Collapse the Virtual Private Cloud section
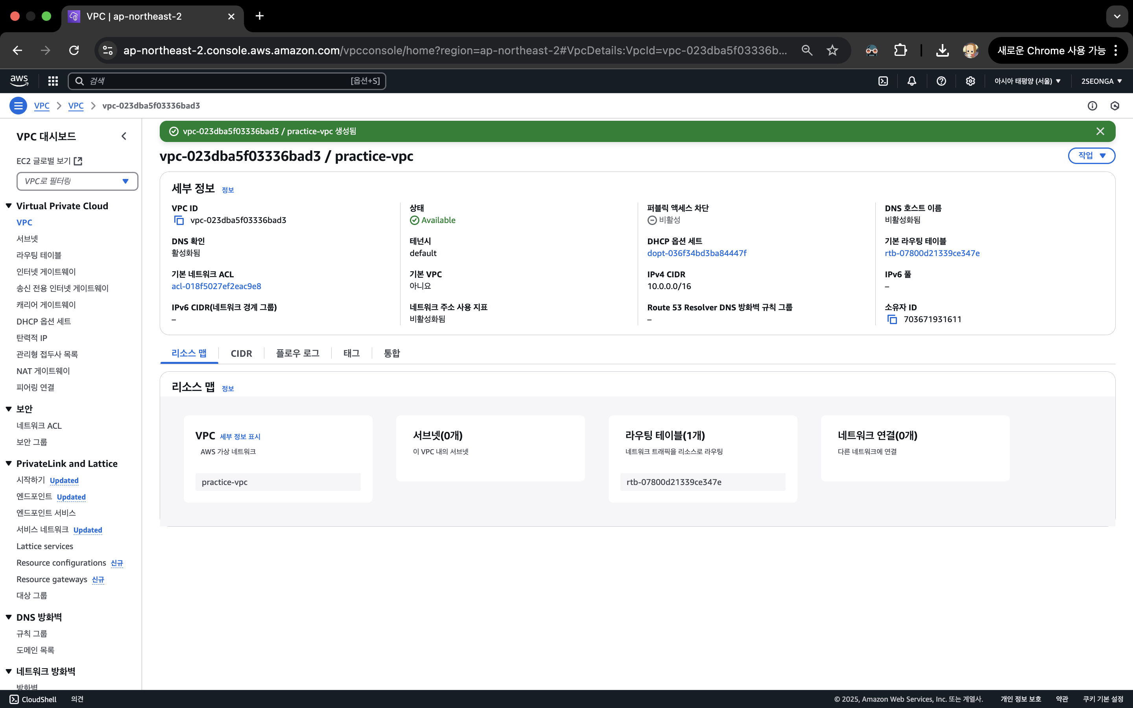Screen dimensions: 1133x708 (9, 206)
